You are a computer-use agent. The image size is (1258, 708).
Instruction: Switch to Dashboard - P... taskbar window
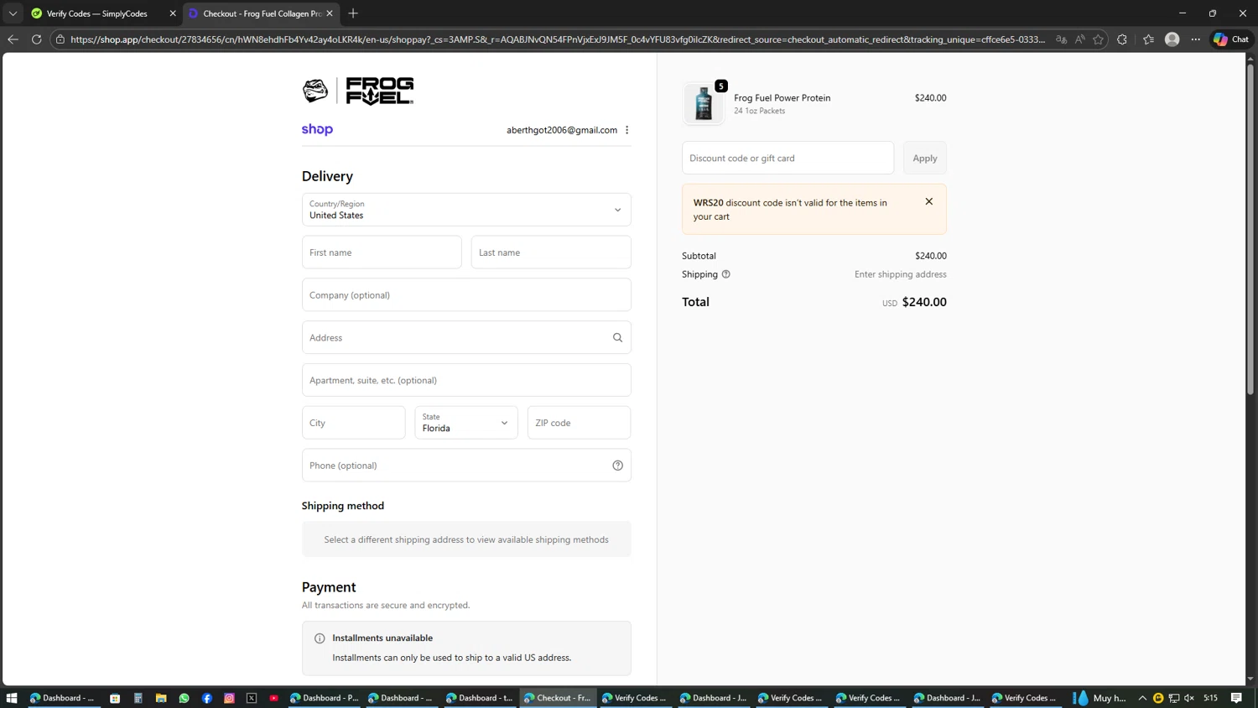point(324,698)
